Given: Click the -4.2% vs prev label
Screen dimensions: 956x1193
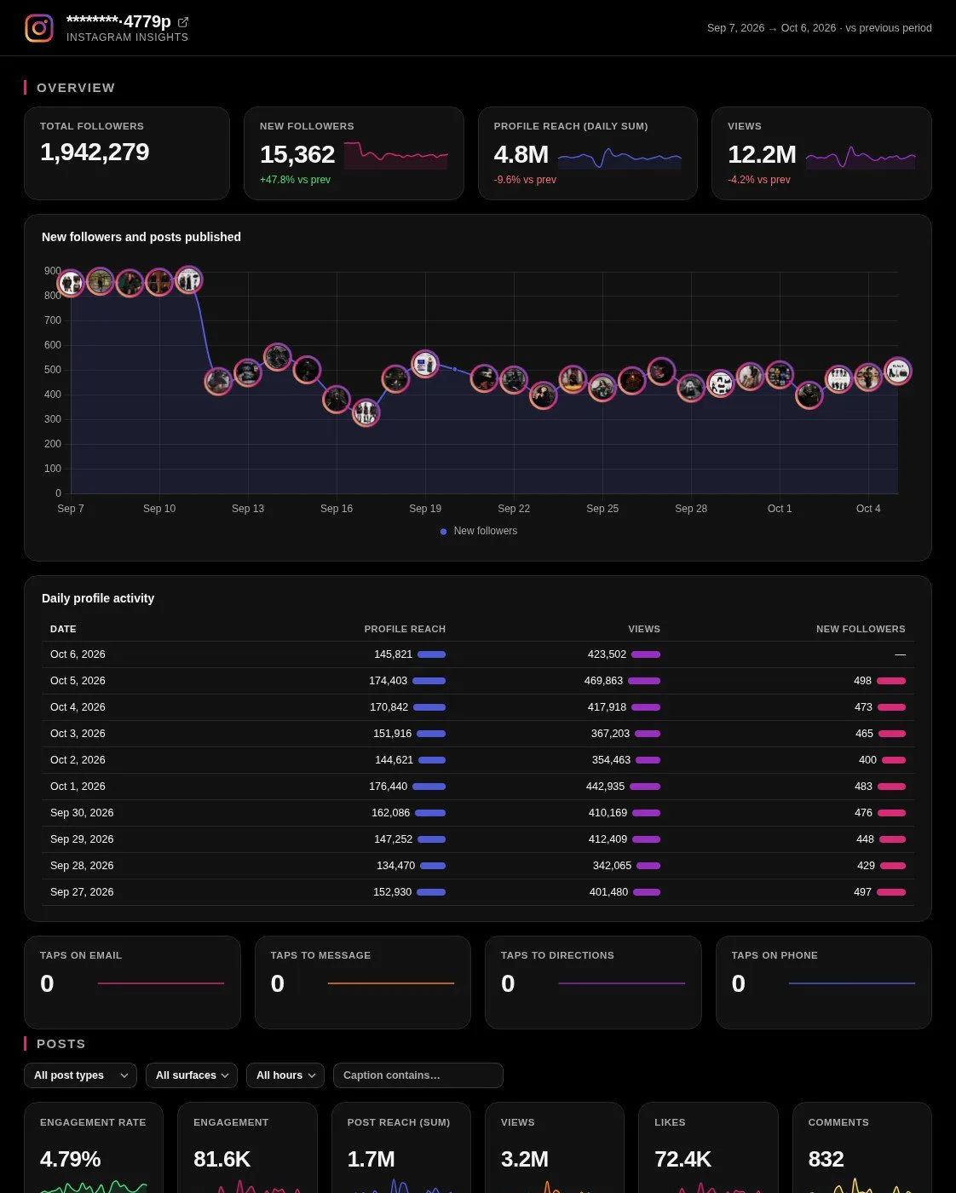Looking at the screenshot, I should (759, 180).
